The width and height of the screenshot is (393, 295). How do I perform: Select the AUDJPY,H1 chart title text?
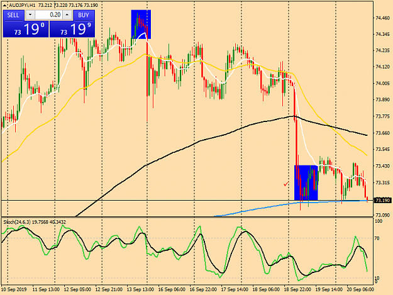22,5
